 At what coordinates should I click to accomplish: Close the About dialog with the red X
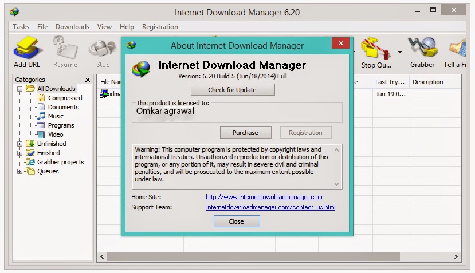[x=341, y=43]
